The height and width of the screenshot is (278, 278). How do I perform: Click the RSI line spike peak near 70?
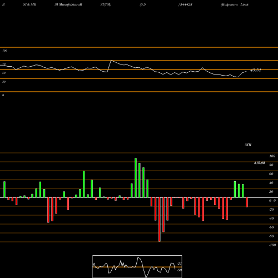click(x=111, y=61)
